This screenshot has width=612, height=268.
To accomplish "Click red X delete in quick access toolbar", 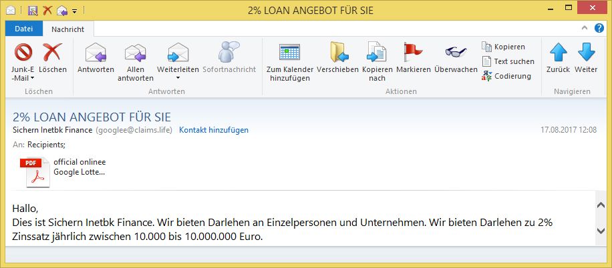I will pyautogui.click(x=47, y=10).
